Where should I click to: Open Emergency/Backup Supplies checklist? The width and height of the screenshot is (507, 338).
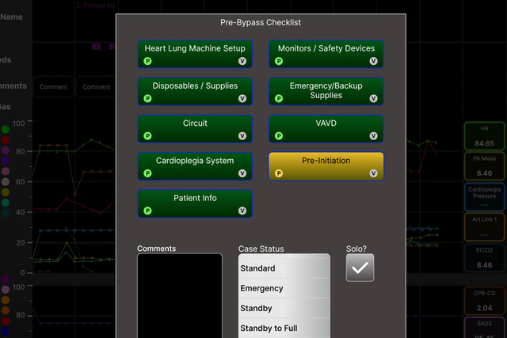[326, 92]
